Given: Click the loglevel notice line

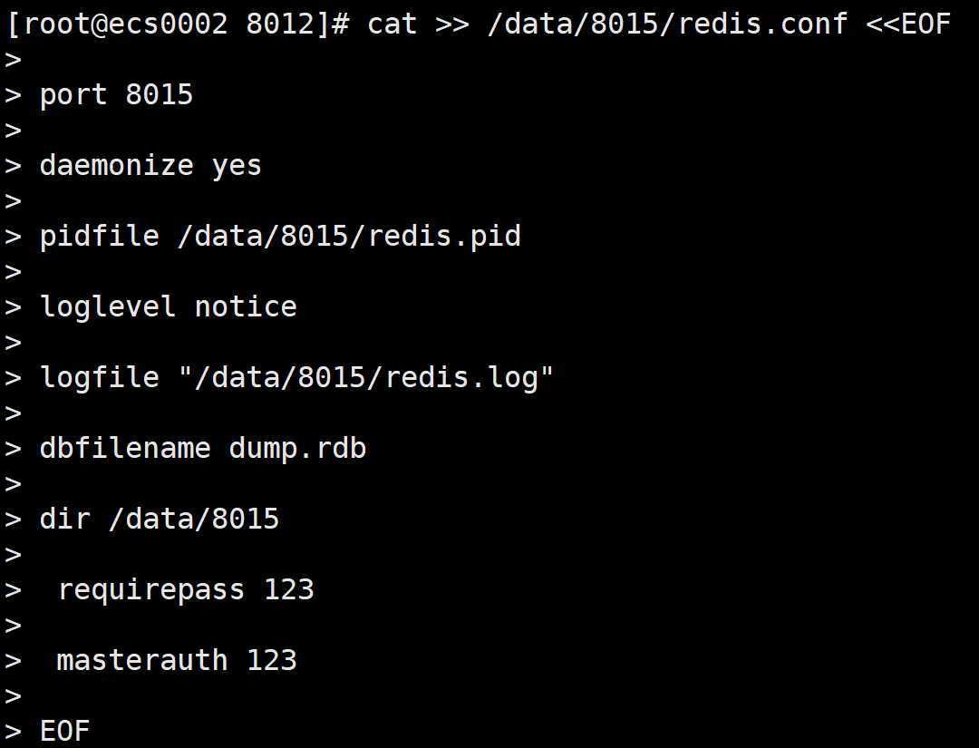Looking at the screenshot, I should coord(168,307).
